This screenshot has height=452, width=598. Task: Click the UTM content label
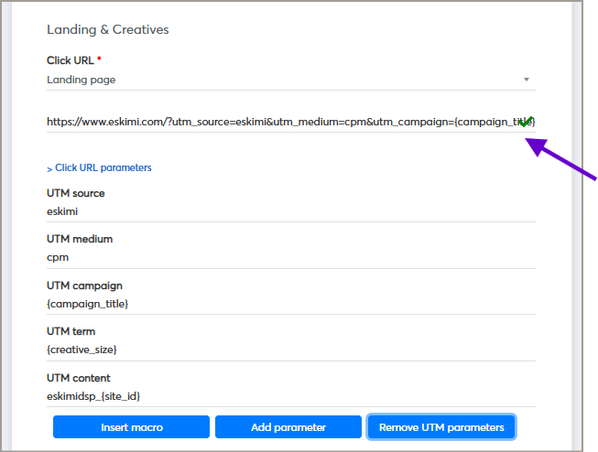[x=78, y=378]
